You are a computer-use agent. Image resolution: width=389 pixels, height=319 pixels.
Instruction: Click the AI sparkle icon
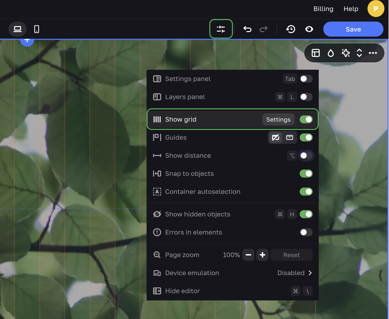click(346, 53)
